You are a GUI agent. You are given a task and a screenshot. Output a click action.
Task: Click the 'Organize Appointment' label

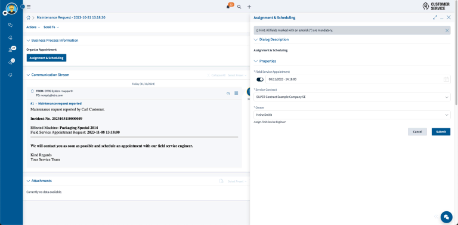[42, 50]
